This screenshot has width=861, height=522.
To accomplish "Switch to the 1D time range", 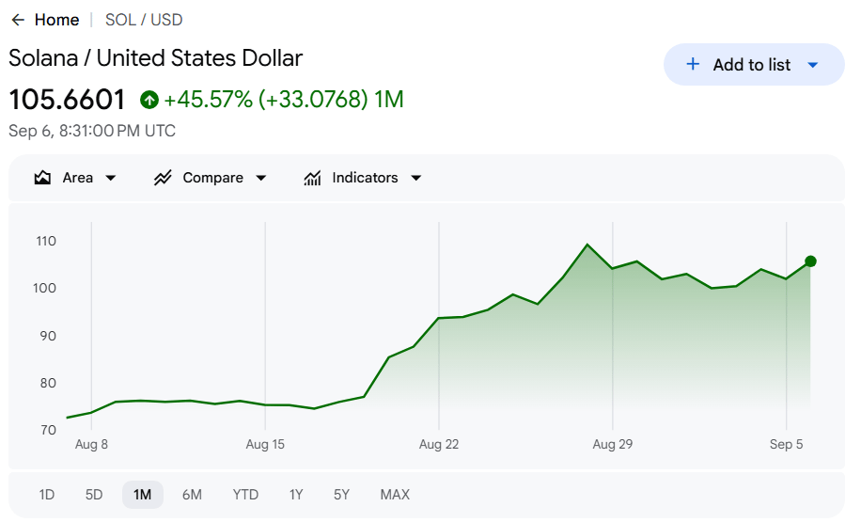I will point(47,495).
